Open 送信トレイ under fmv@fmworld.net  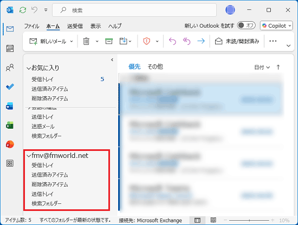42,194
